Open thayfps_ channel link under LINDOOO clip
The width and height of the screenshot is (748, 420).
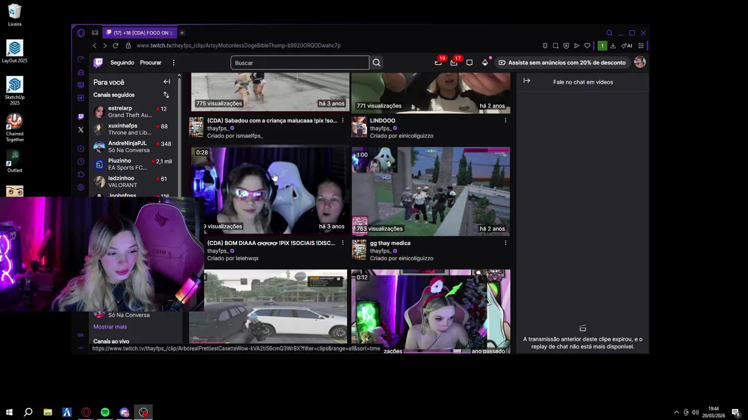[x=380, y=128]
